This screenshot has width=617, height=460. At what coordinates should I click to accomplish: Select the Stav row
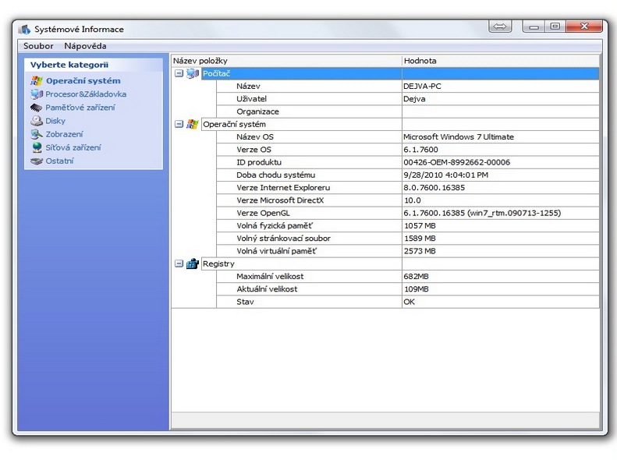[x=408, y=302]
